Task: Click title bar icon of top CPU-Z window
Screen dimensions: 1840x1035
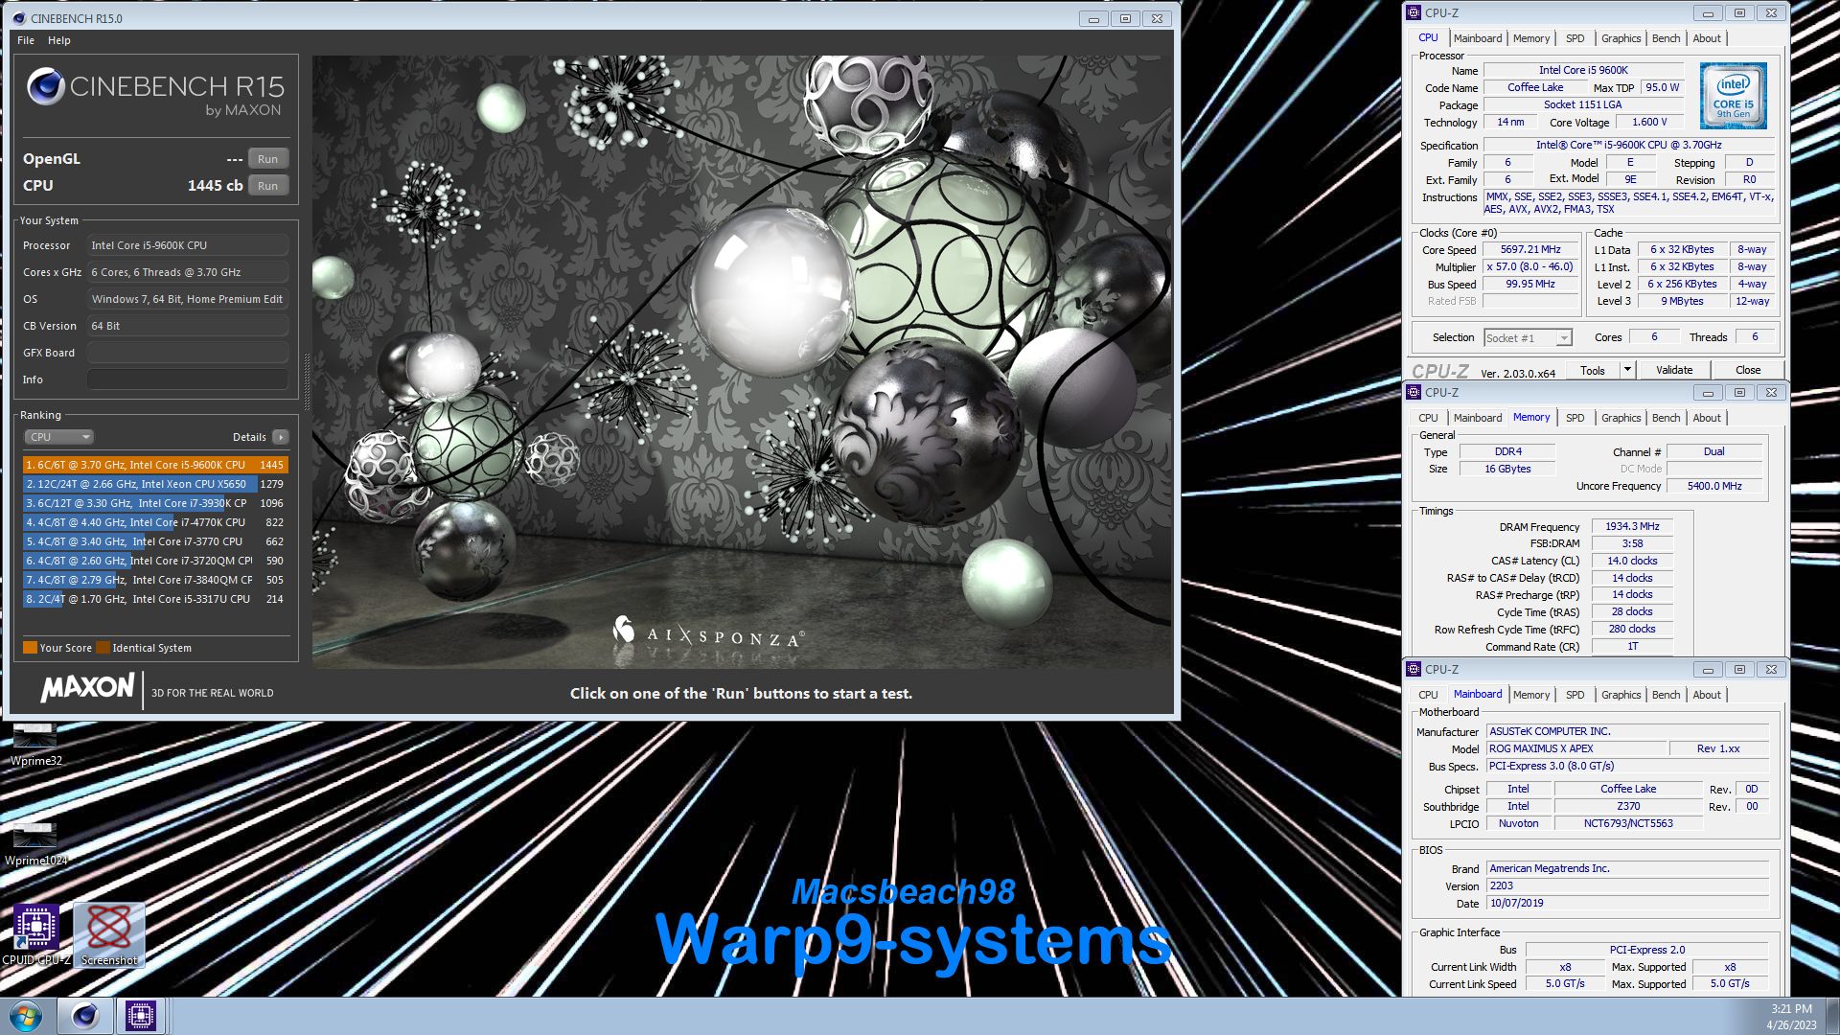Action: tap(1414, 12)
